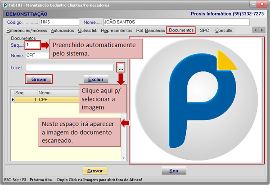
Task: Click the 'ESC-Sair / F8 - Próxima Aba' status text
Action: (28, 180)
